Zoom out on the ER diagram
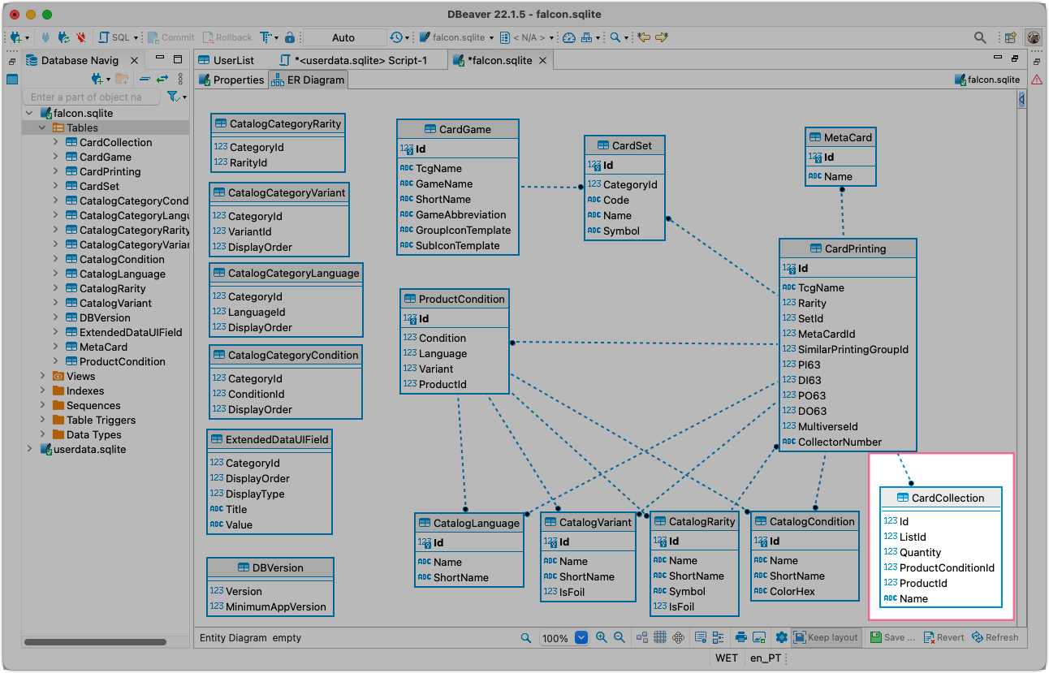 tap(619, 638)
